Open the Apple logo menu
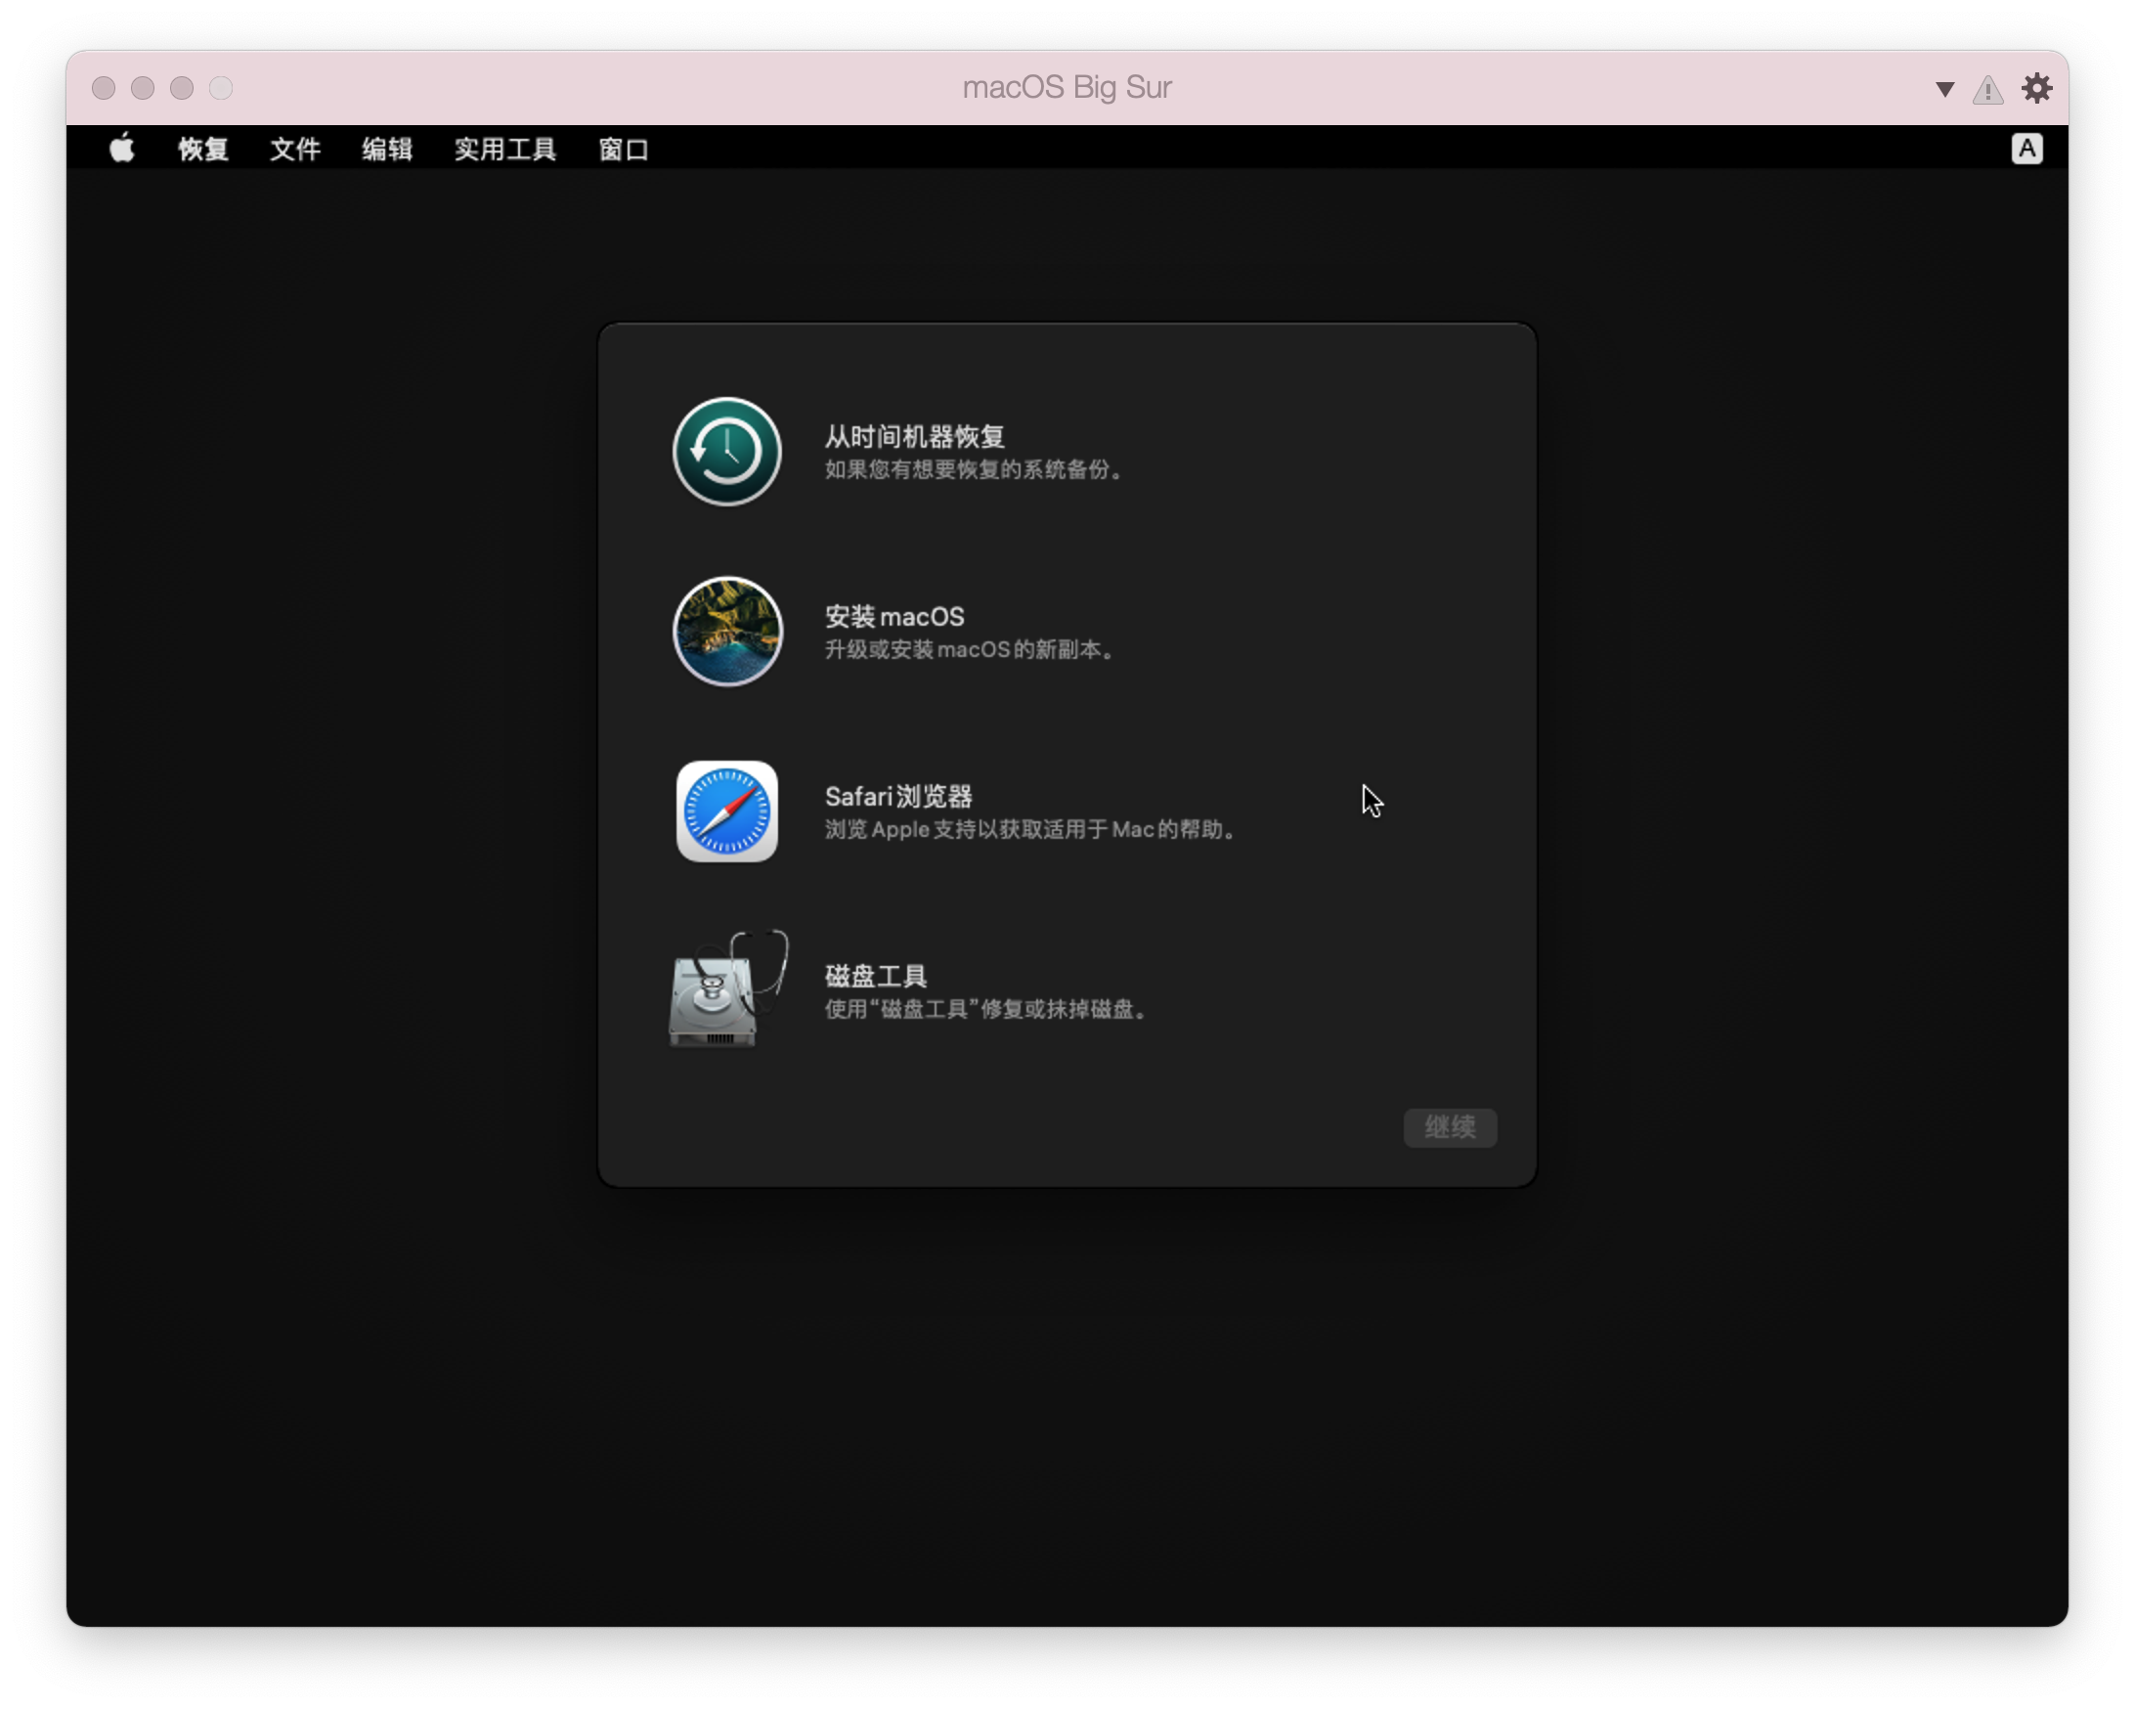 coord(121,150)
